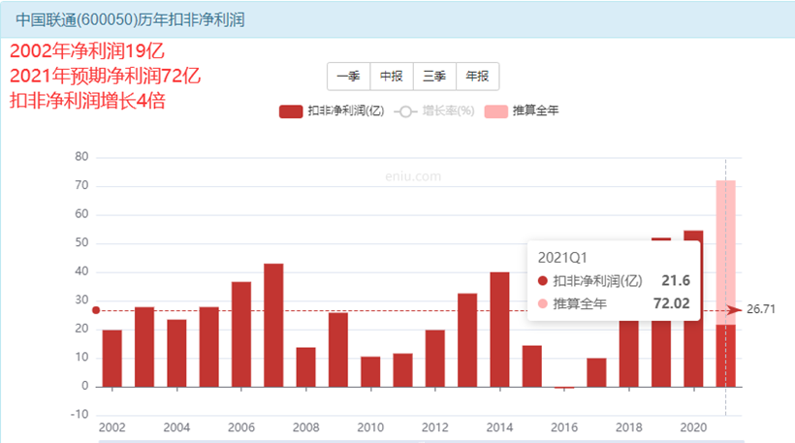Image resolution: width=795 pixels, height=443 pixels.
Task: Click the dark red 扣非净利润 legend swatch
Action: pos(291,111)
